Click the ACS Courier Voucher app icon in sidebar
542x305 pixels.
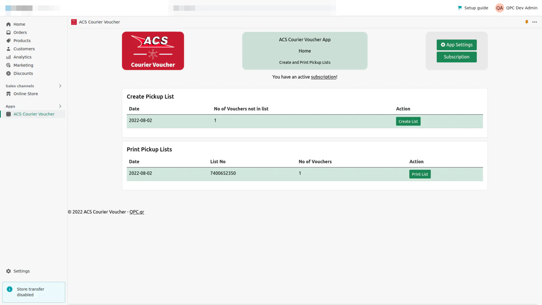pos(8,114)
